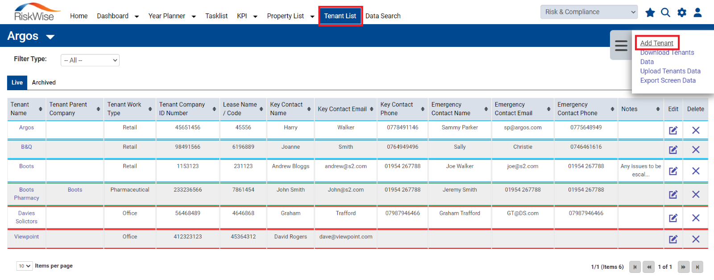Image resolution: width=714 pixels, height=280 pixels.
Task: Expand the Year Planner menu arrow
Action: (194, 17)
